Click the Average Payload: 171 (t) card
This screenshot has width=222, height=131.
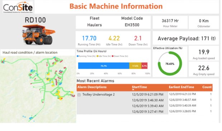coord(186,38)
